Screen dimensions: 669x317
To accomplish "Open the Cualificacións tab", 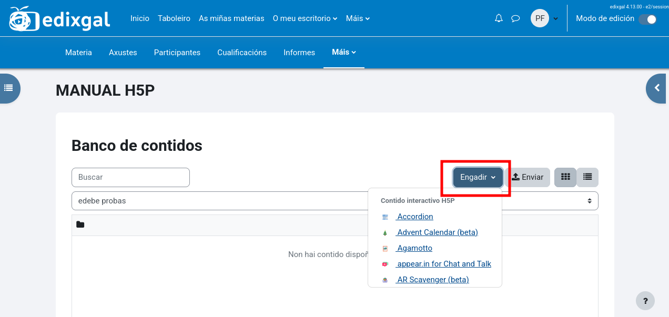I will coord(242,53).
